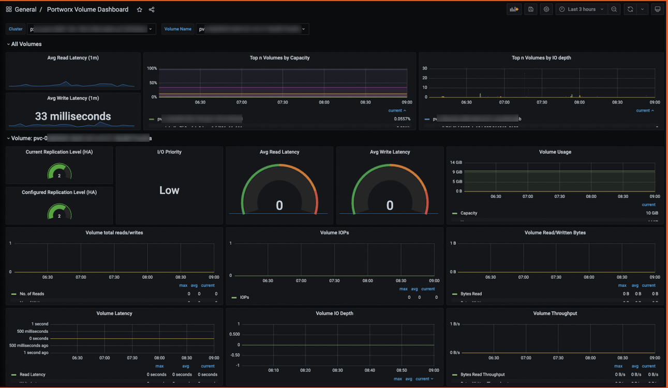Viewport: 668px width, 388px height.
Task: Refresh the dashboard
Action: pyautogui.click(x=630, y=9)
